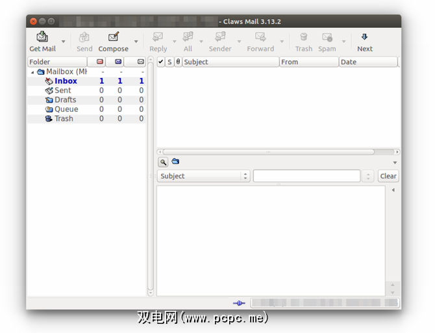Click the Trash toolbar icon
Image resolution: width=435 pixels, height=333 pixels.
click(304, 36)
